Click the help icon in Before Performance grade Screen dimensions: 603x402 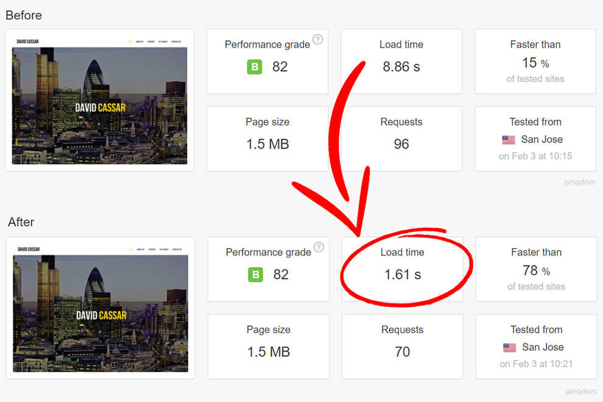pyautogui.click(x=317, y=40)
